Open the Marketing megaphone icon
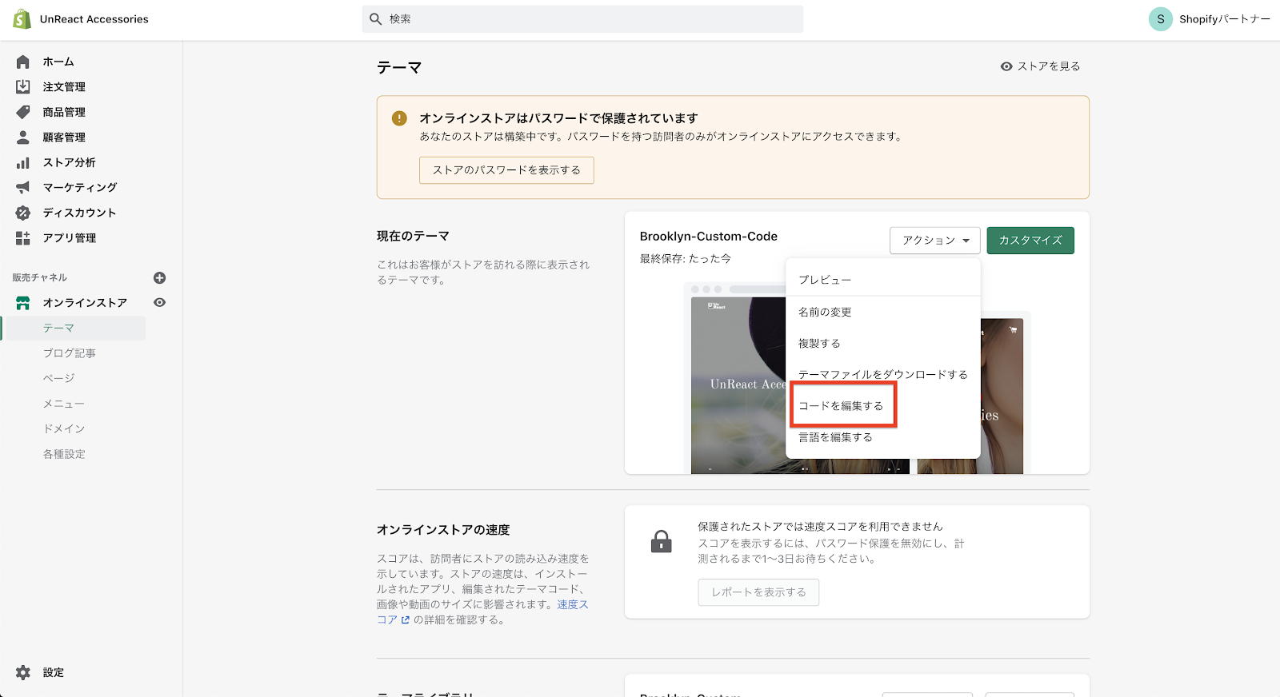 point(23,187)
